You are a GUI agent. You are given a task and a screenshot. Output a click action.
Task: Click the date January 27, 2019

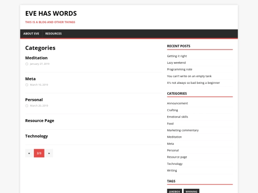click(40, 64)
